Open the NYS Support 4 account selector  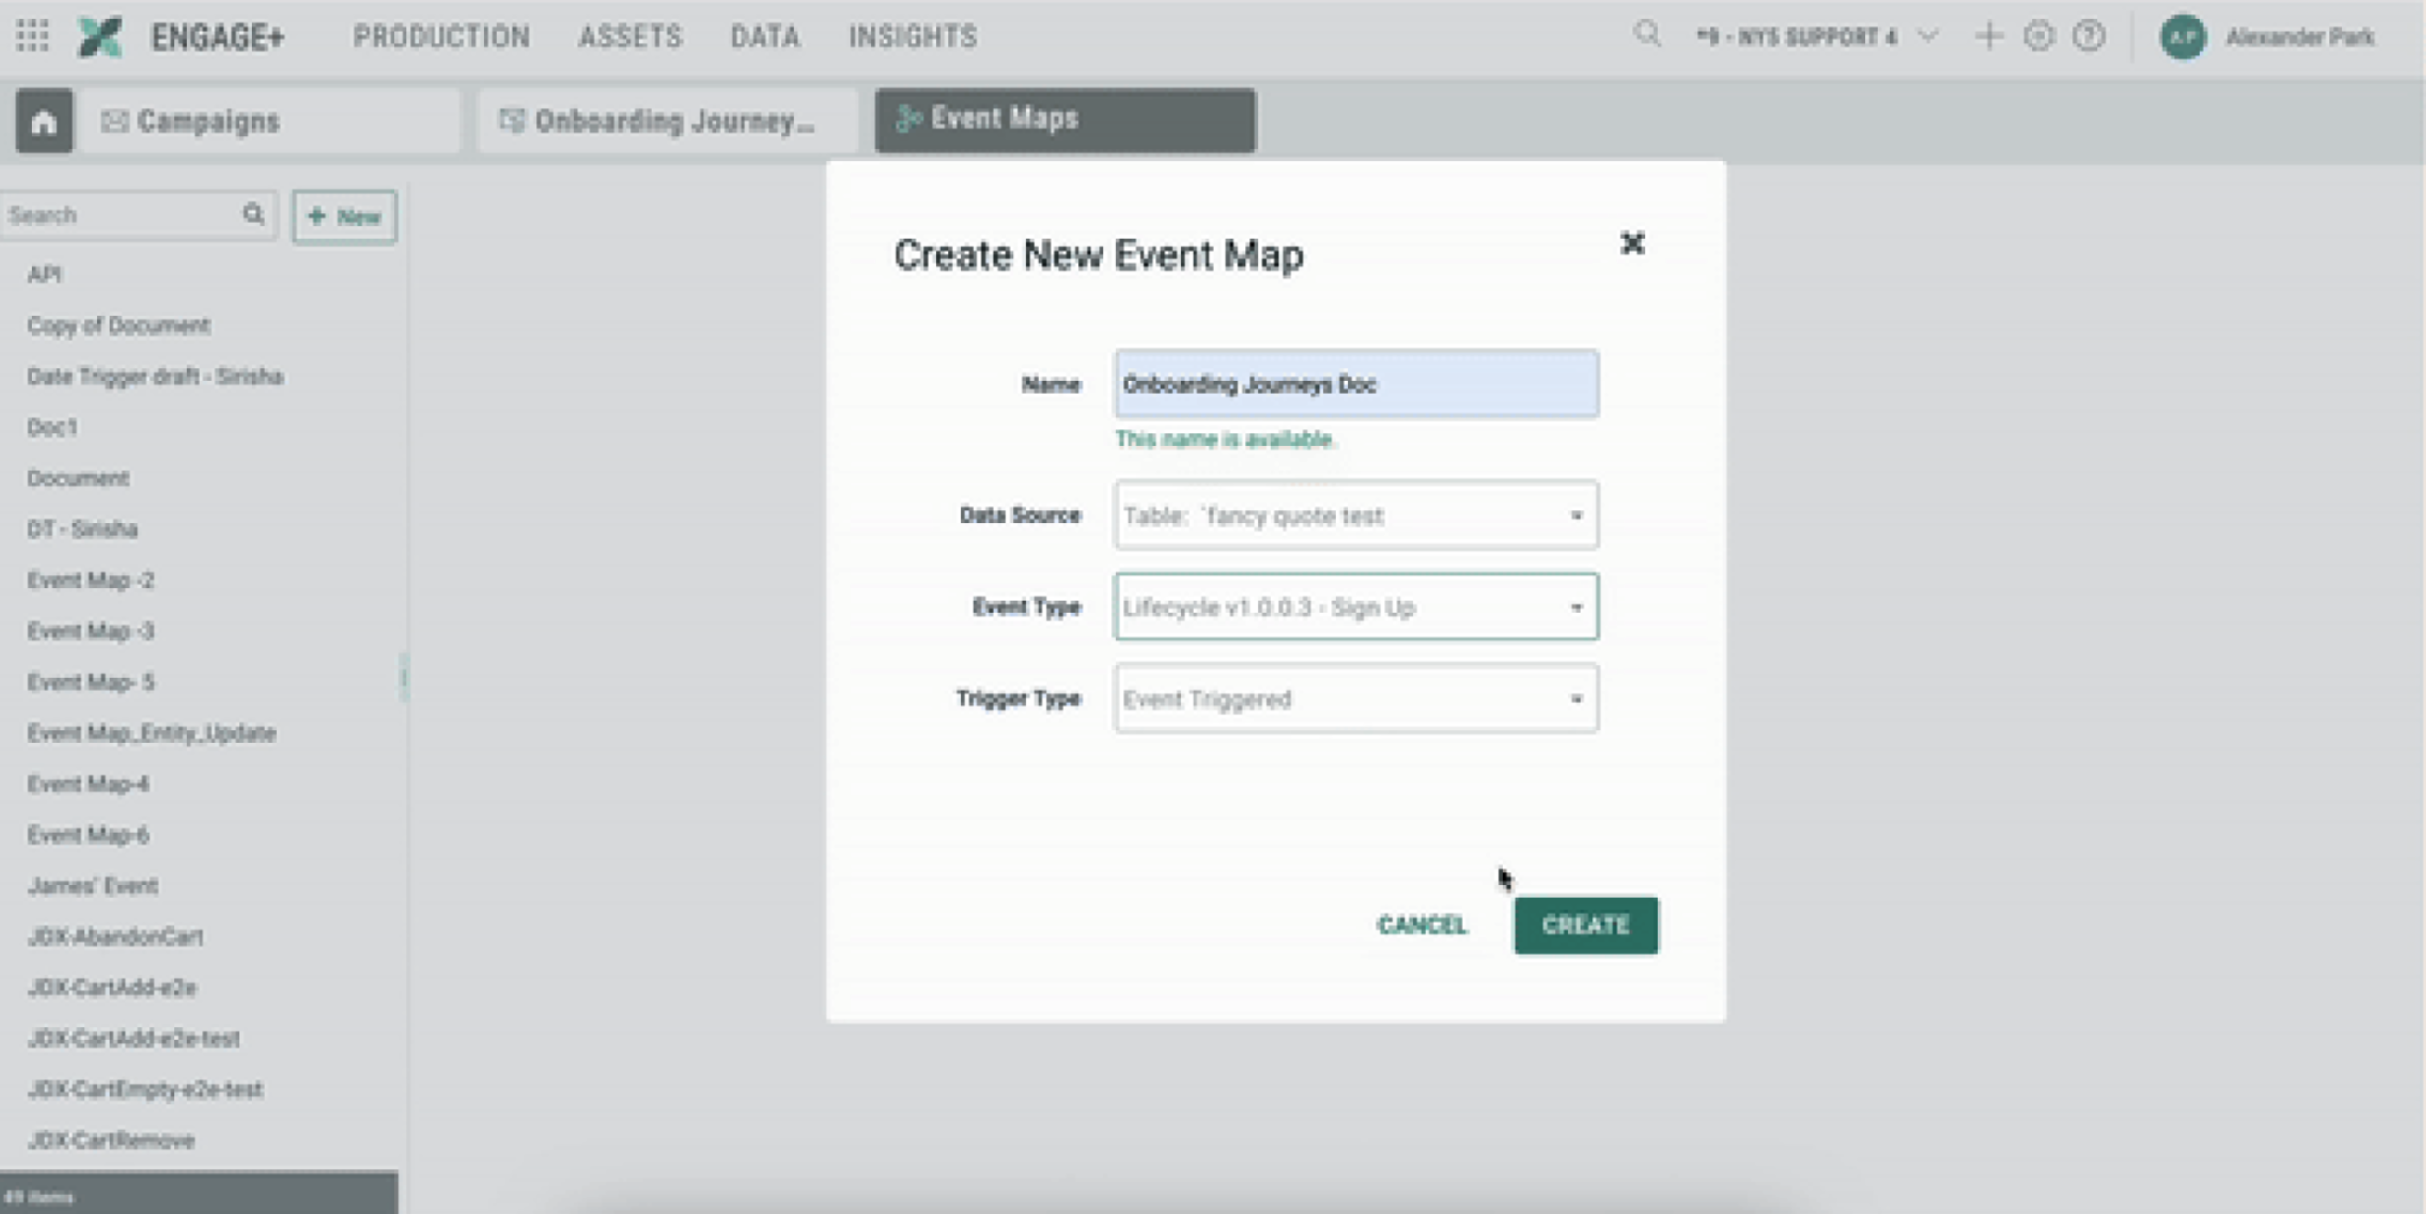(1814, 37)
